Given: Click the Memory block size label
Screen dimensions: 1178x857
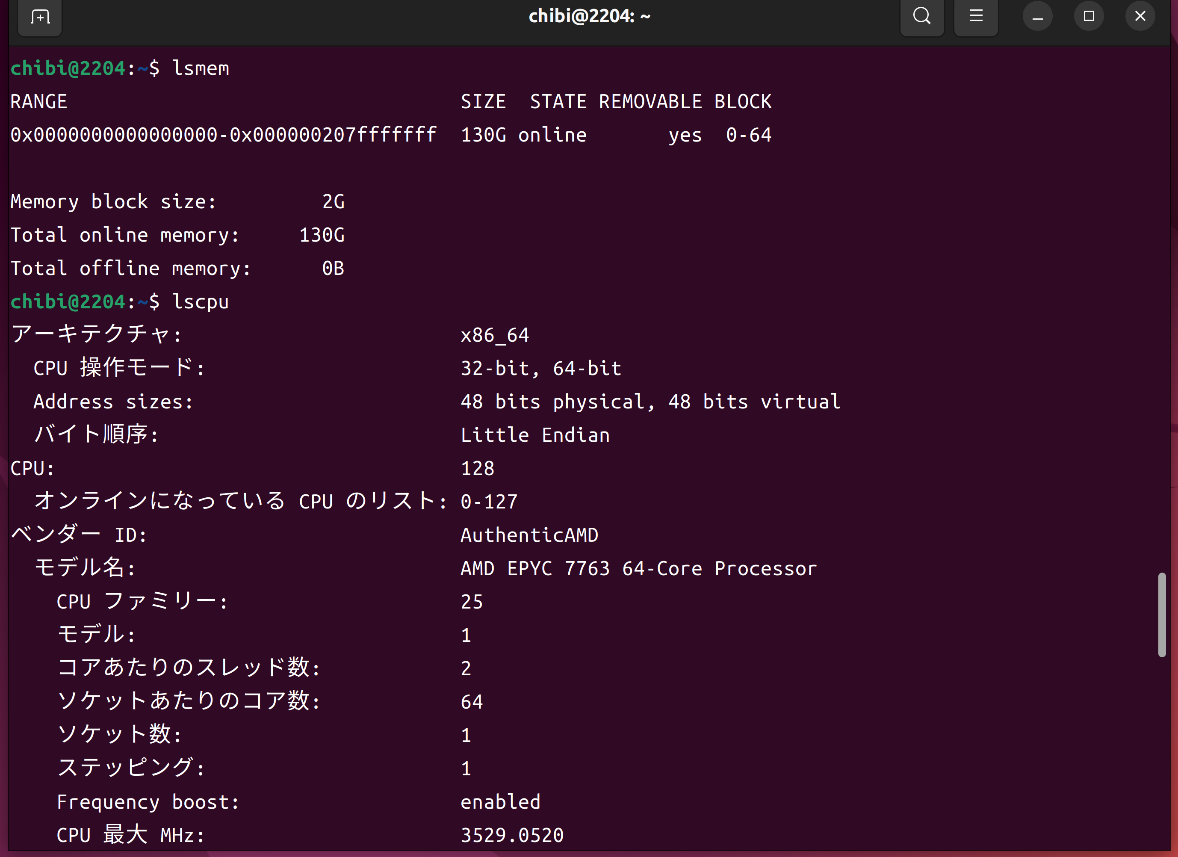Looking at the screenshot, I should (113, 202).
